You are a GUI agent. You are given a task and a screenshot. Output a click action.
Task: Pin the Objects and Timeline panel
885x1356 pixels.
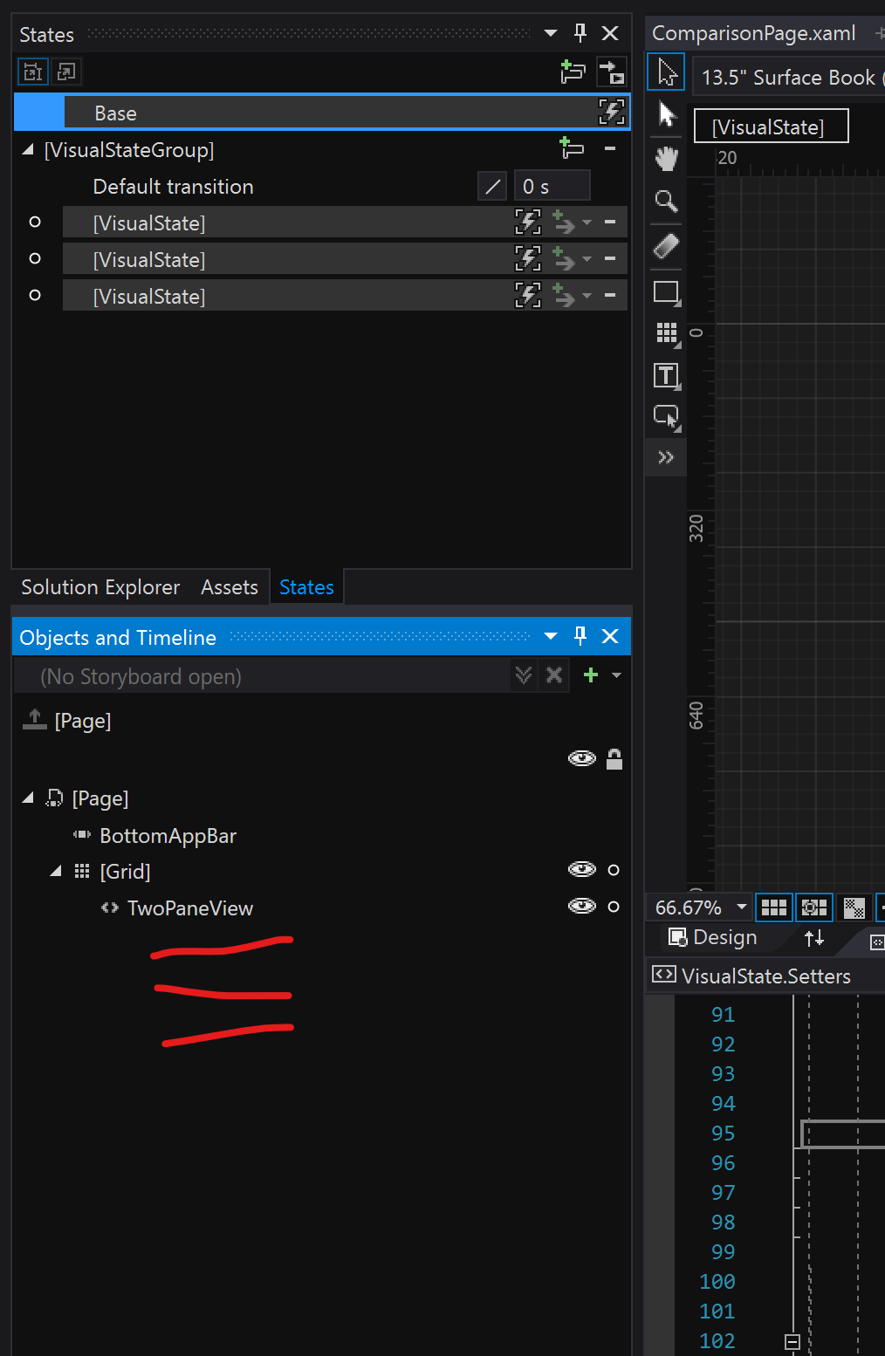[580, 636]
